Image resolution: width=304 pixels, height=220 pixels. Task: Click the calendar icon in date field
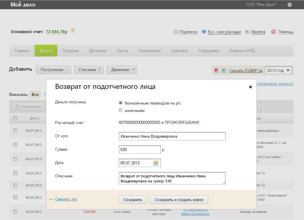coord(156,163)
